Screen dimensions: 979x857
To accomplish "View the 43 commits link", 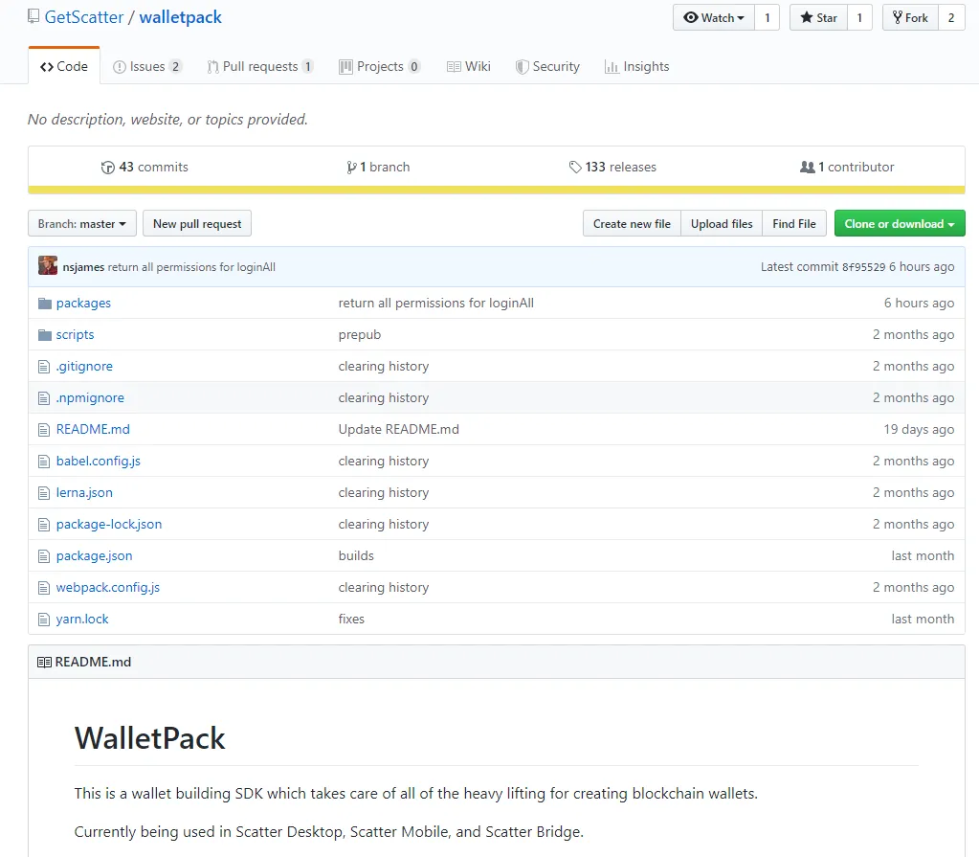I will tap(145, 167).
